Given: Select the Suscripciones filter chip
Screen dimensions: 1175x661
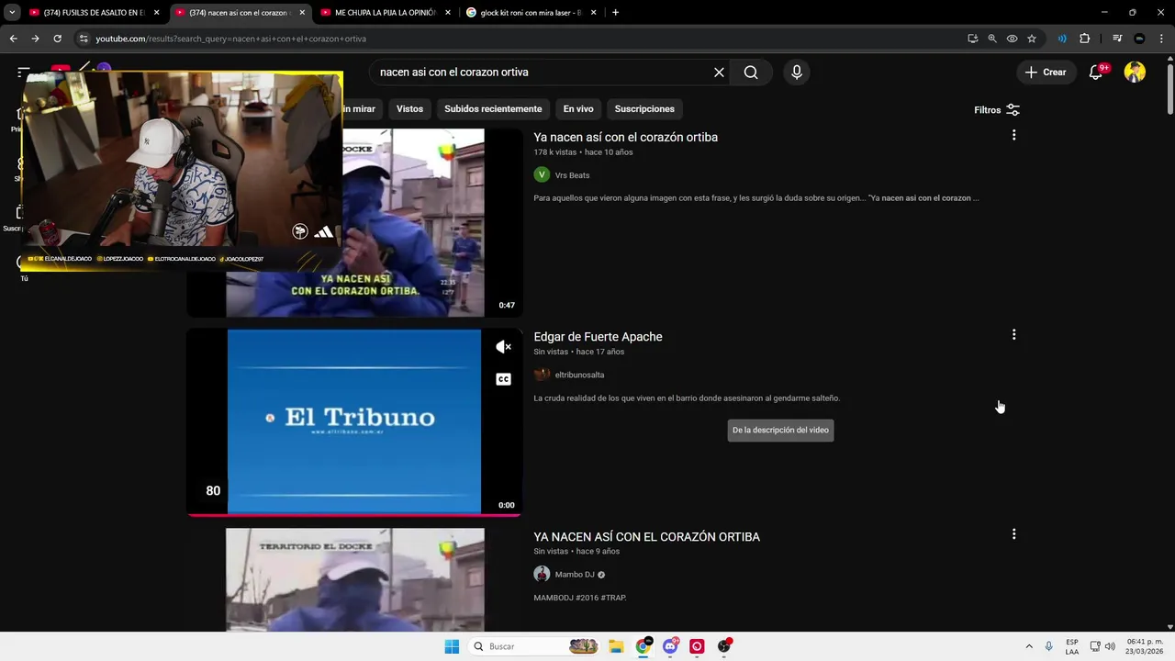Looking at the screenshot, I should pos(644,109).
